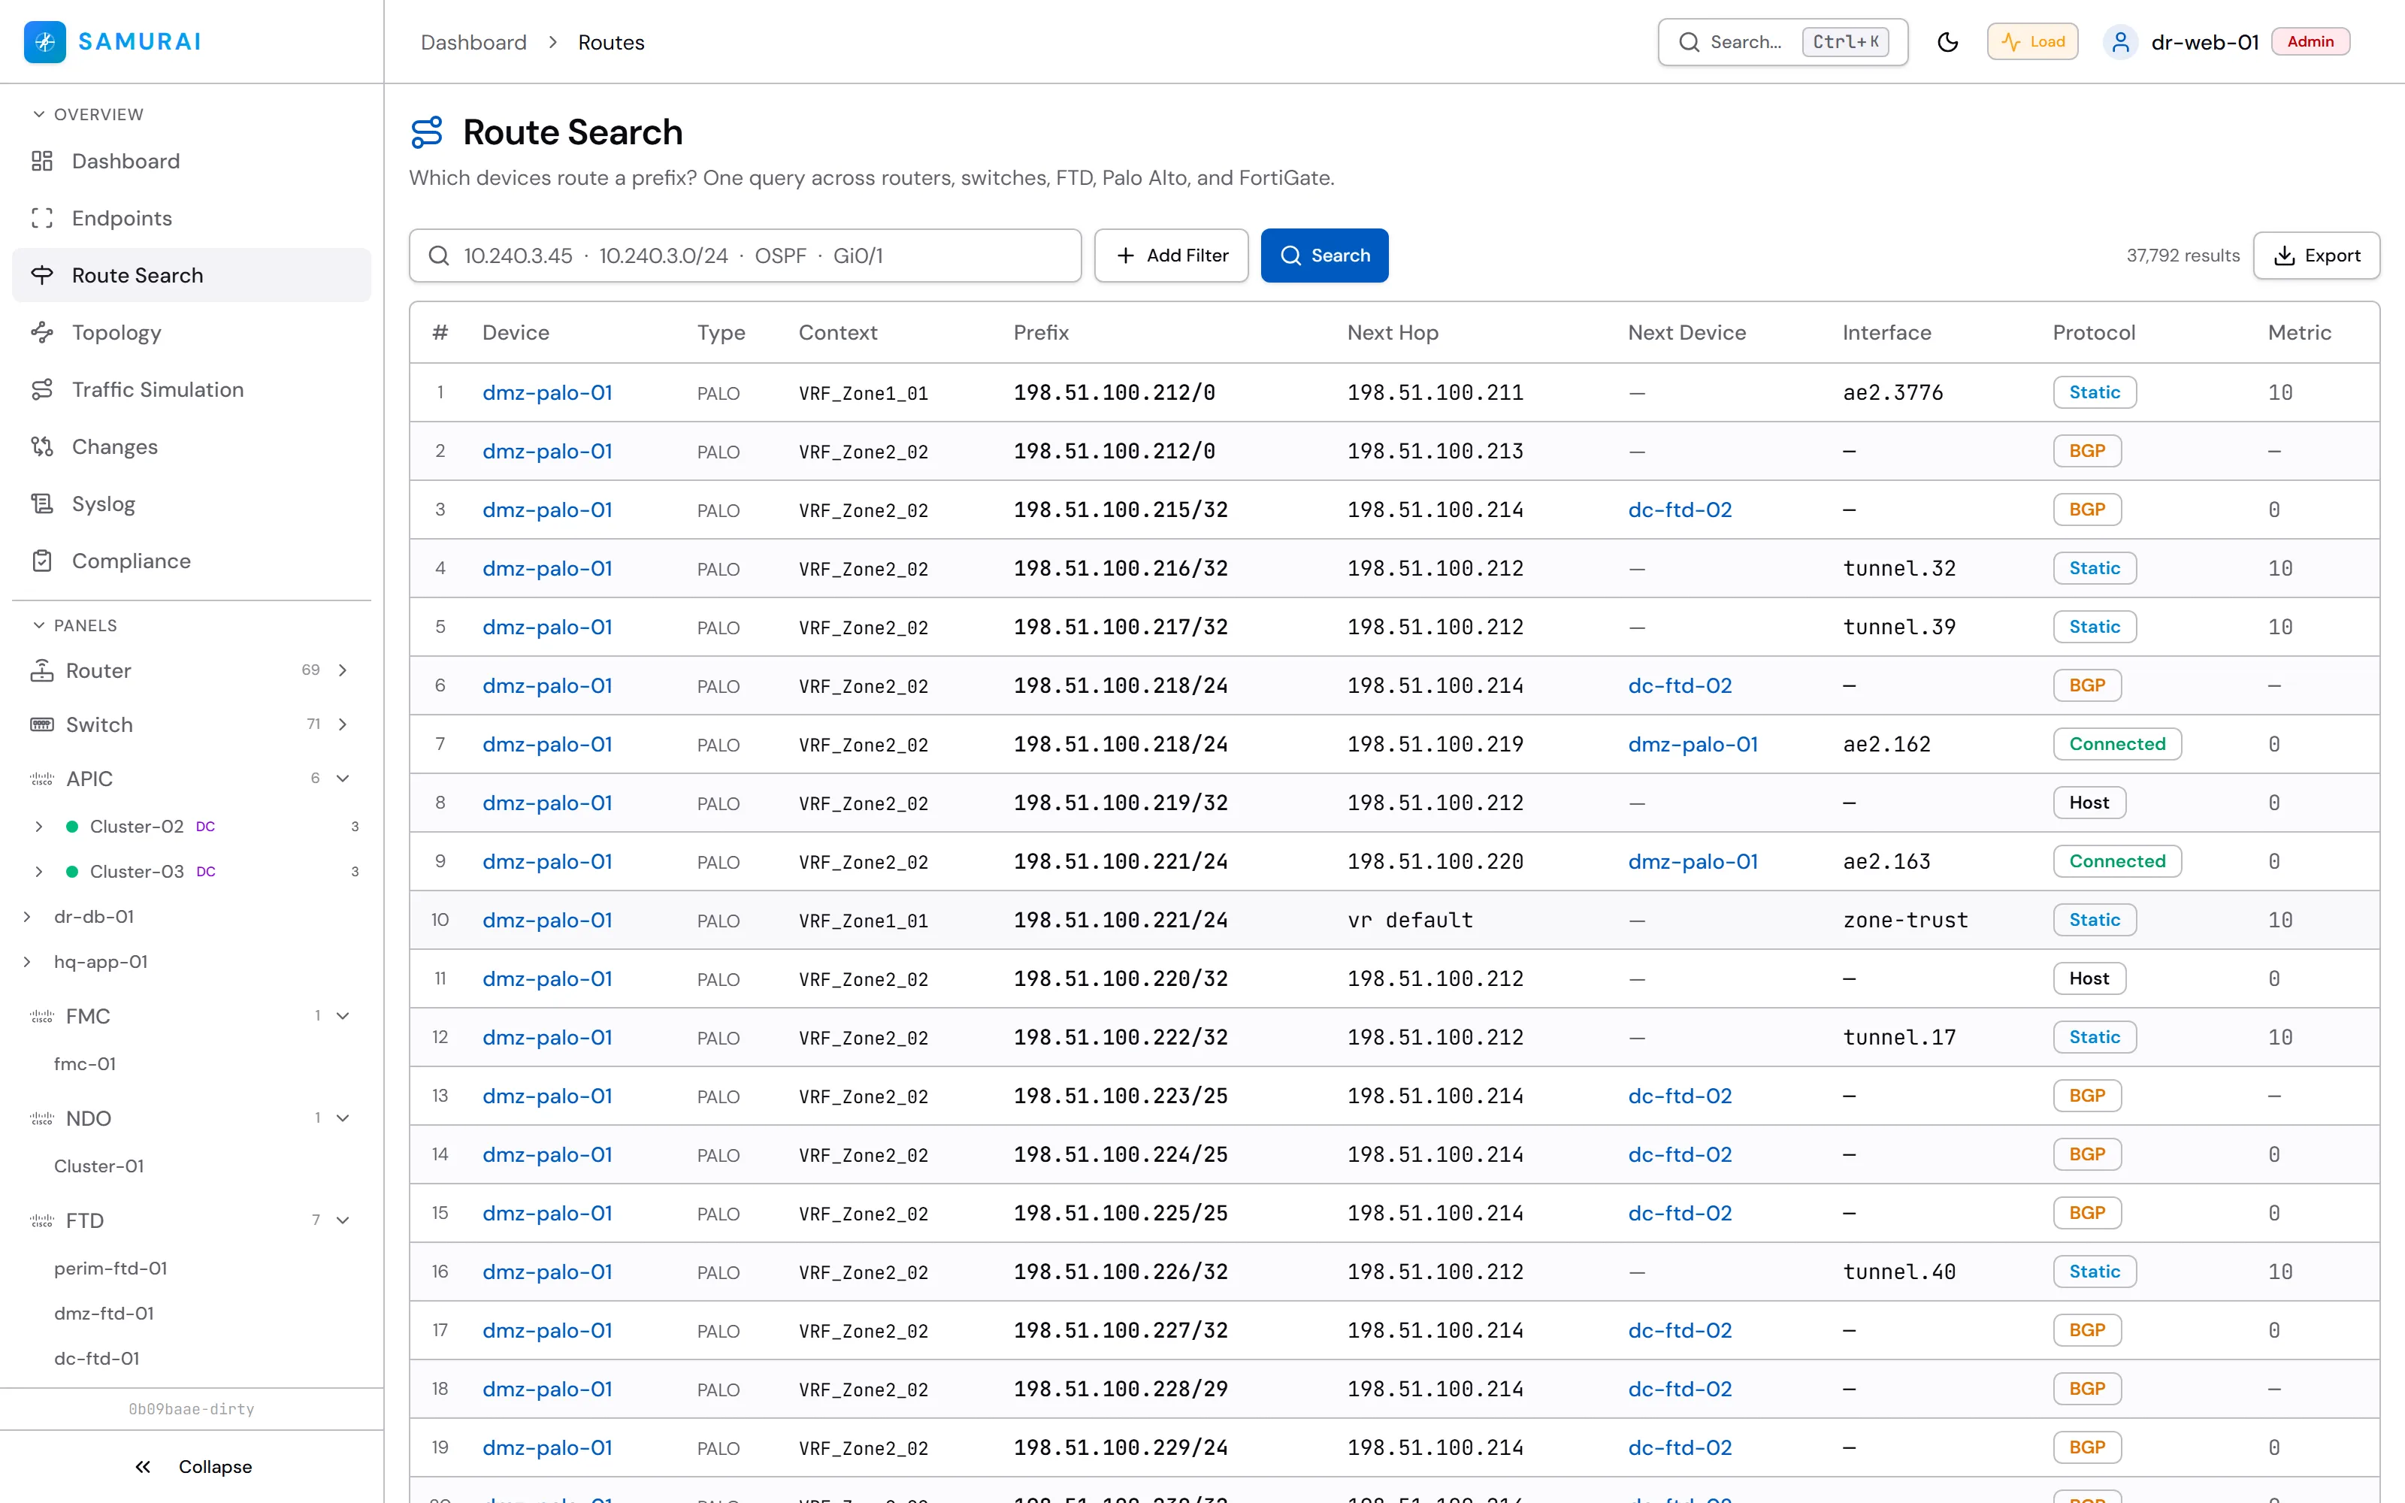
Task: Click the Dashboard breadcrumb link
Action: pyautogui.click(x=473, y=43)
